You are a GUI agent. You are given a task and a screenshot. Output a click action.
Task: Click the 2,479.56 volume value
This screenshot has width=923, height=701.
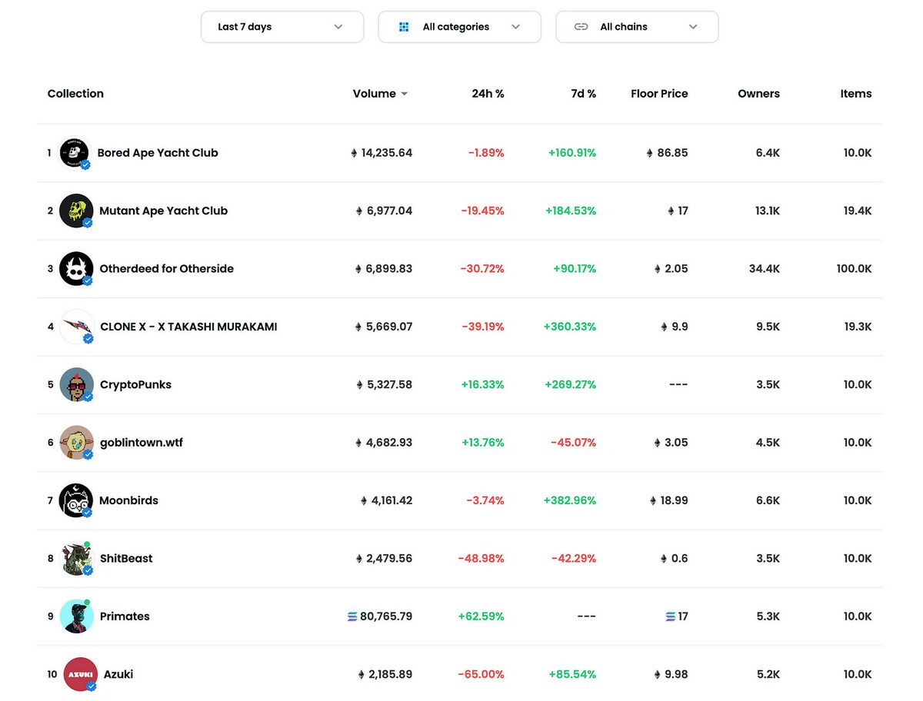click(388, 559)
